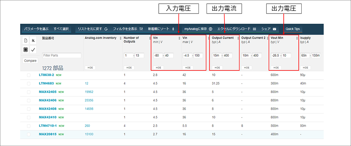The image size is (351, 146).
Task: Click すべて選択 select all
Action: pyautogui.click(x=61, y=29)
